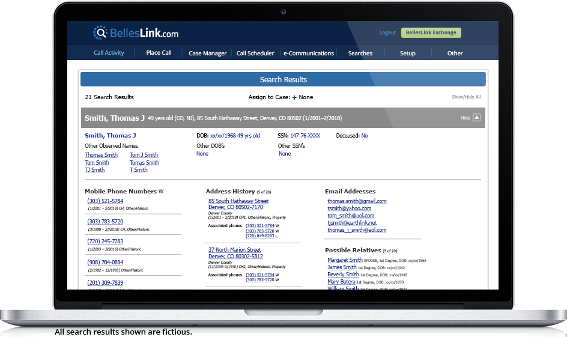This screenshot has width=567, height=337.
Task: Open the Setup menu
Action: pos(407,53)
